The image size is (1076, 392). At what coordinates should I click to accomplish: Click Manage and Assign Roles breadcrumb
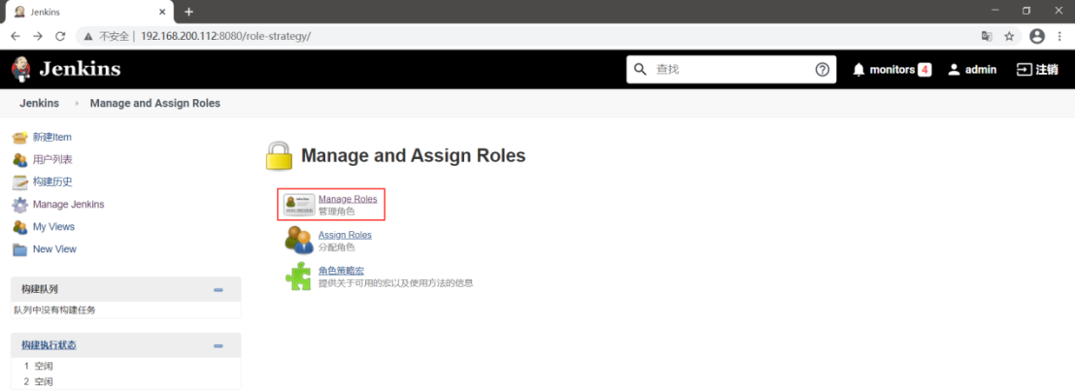[x=155, y=104]
